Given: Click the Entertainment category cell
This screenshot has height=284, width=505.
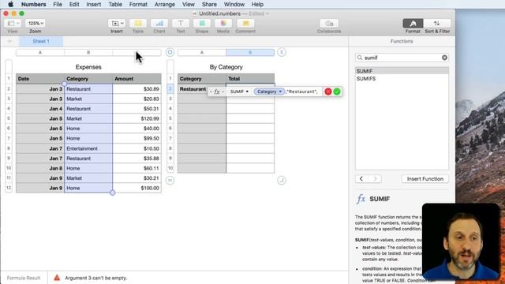Looking at the screenshot, I should click(x=88, y=148).
